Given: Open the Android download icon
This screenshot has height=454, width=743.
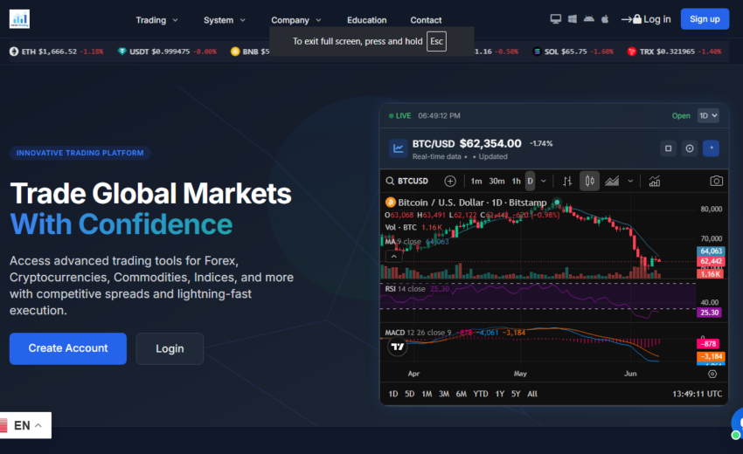Looking at the screenshot, I should point(589,19).
